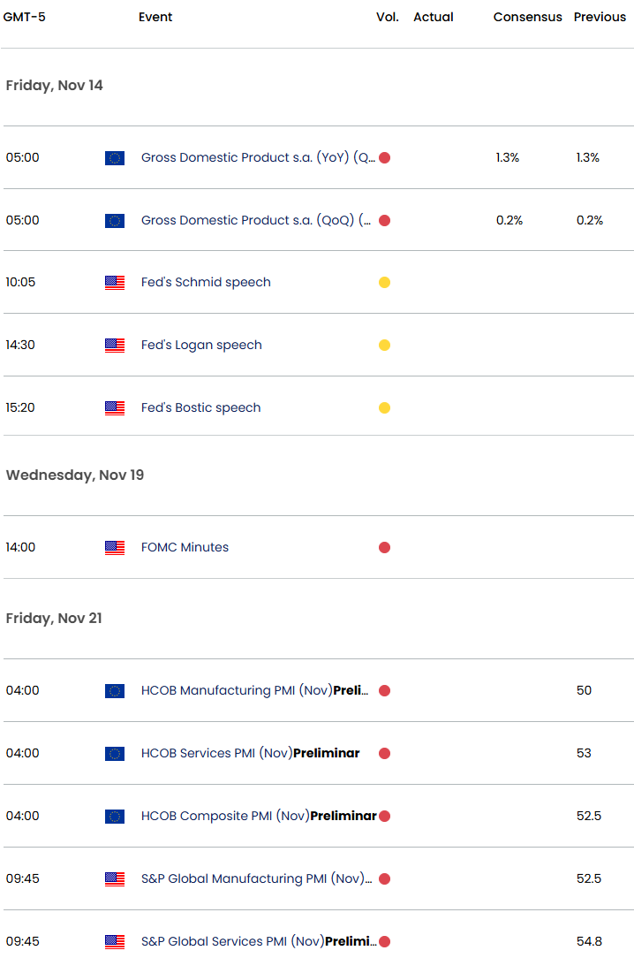
Task: Open the Gross Domestic Product s.a. (YoY) event
Action: coord(258,158)
